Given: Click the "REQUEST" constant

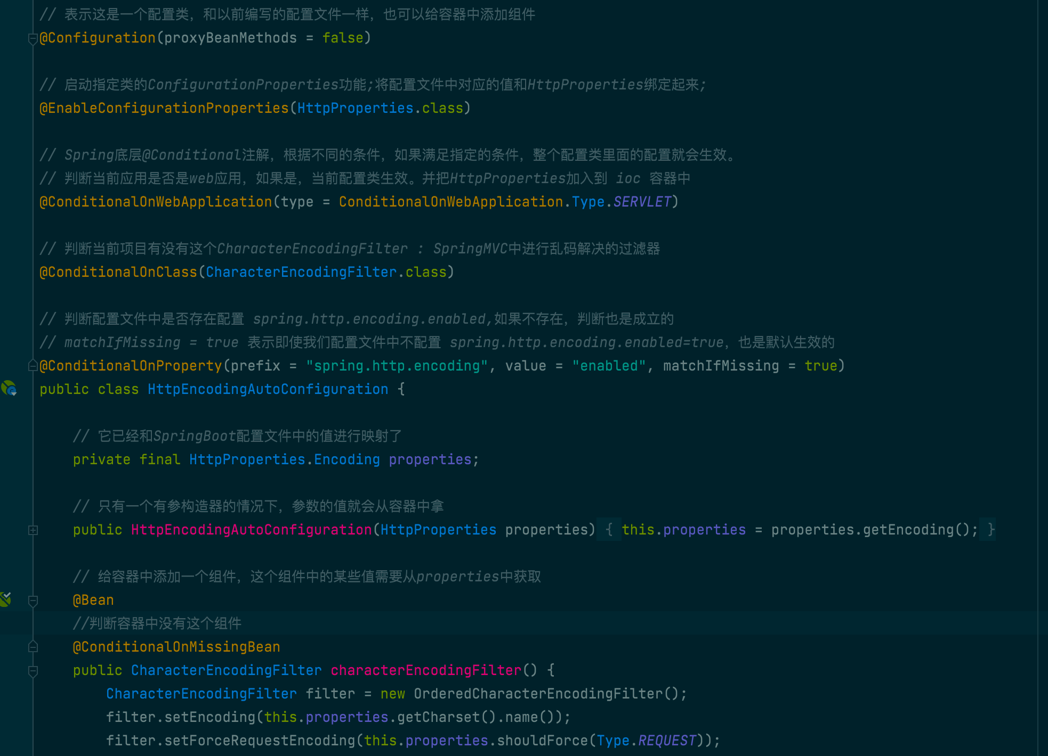Looking at the screenshot, I should pos(667,741).
